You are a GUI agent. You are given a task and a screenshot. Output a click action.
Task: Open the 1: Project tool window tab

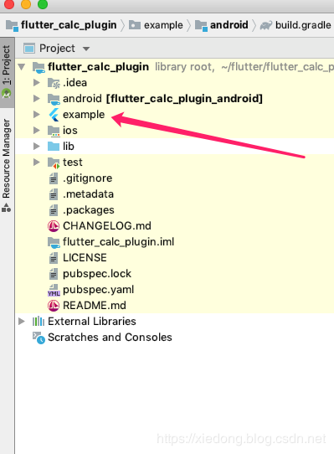[x=7, y=72]
